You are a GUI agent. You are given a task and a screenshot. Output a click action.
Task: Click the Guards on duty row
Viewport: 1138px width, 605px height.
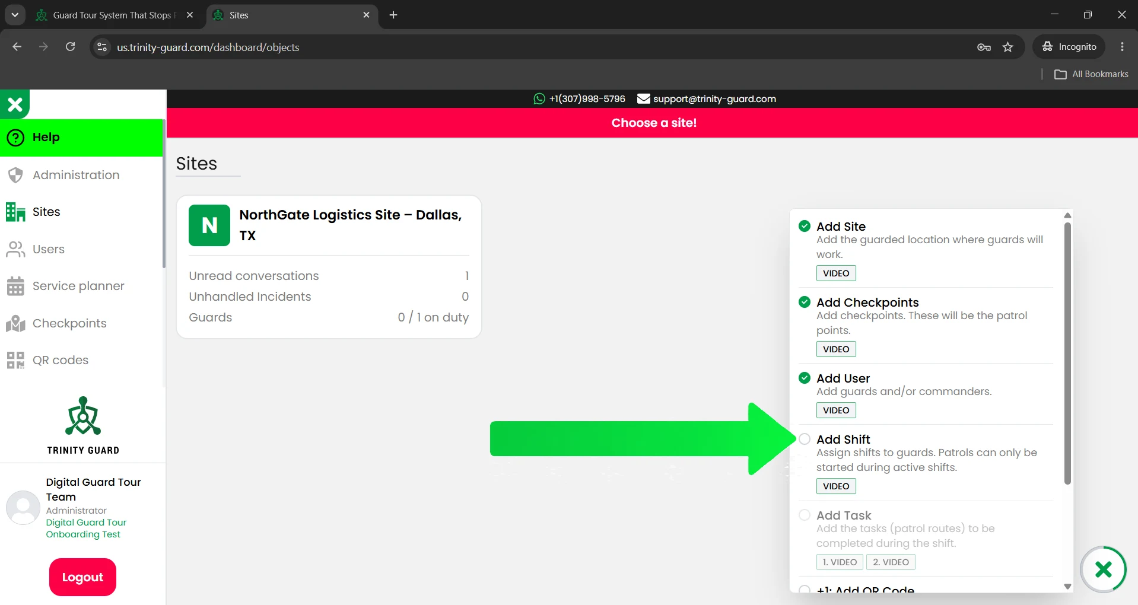(329, 317)
